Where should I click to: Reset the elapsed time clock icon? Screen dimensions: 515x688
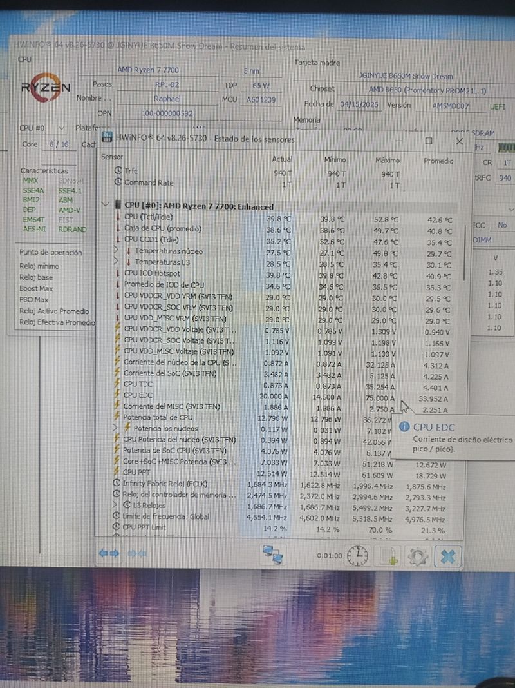[x=358, y=556]
